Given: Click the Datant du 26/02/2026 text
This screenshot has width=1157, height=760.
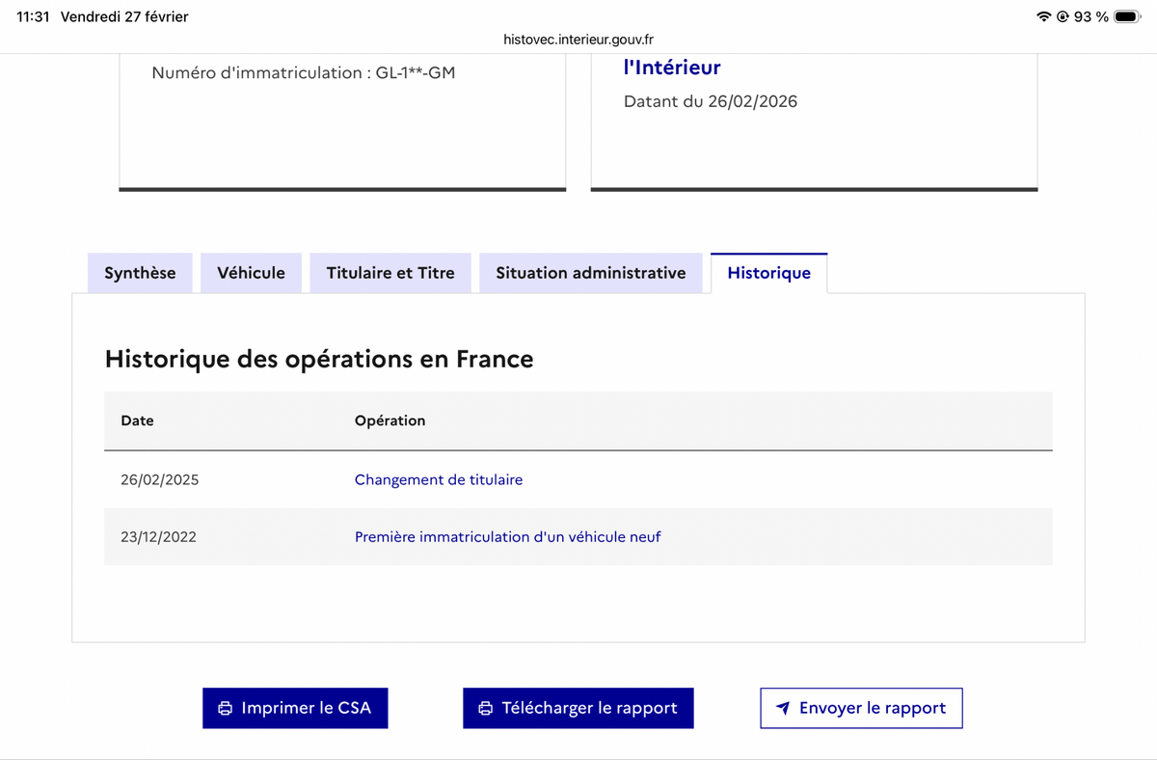Looking at the screenshot, I should click(711, 101).
